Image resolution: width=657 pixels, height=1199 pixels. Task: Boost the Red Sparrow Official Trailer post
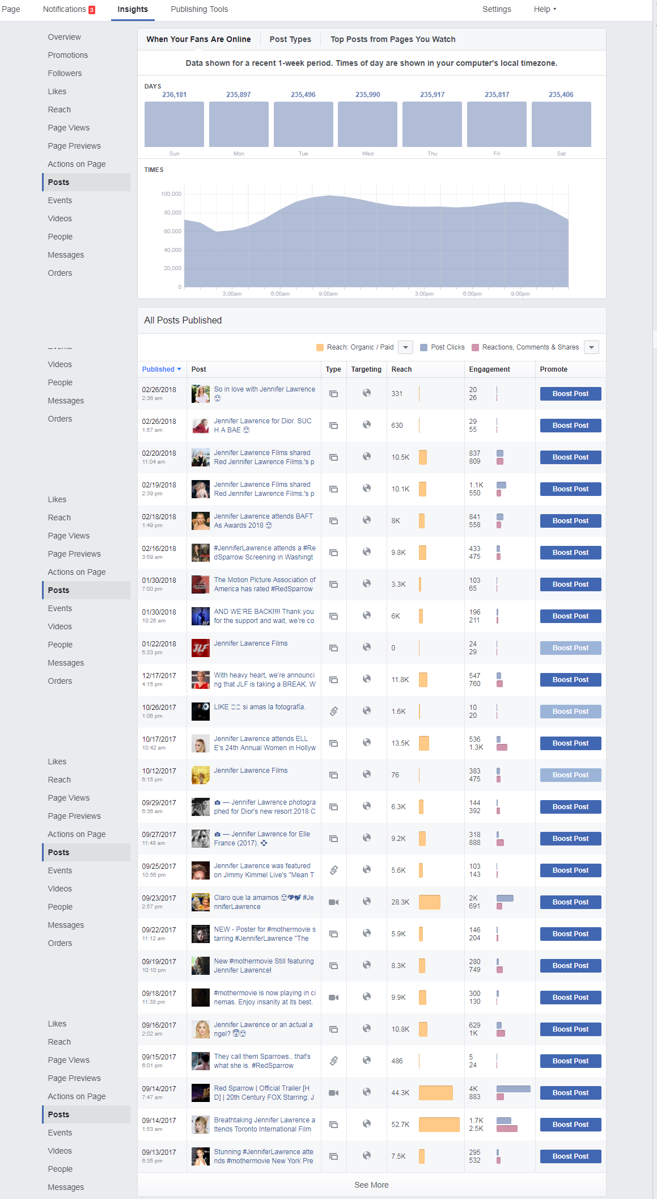pyautogui.click(x=570, y=1093)
